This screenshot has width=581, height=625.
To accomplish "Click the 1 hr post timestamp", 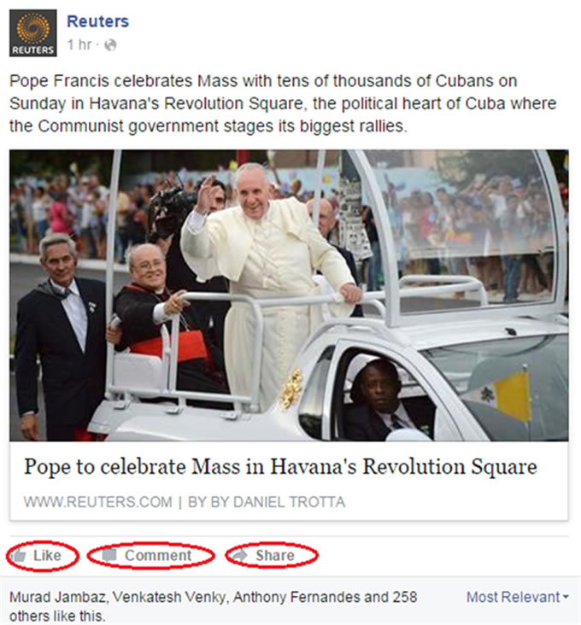I will [79, 44].
